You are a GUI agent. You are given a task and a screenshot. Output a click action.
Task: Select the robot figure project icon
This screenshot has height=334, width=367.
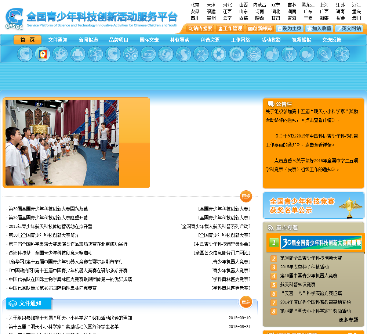point(78,54)
